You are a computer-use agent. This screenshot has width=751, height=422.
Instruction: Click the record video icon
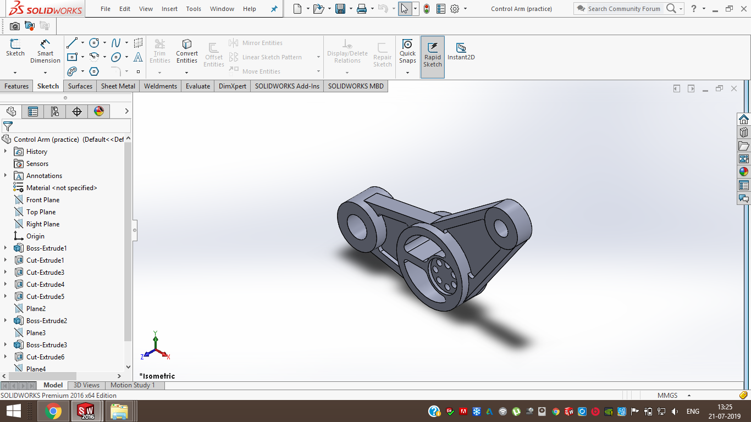pos(30,26)
